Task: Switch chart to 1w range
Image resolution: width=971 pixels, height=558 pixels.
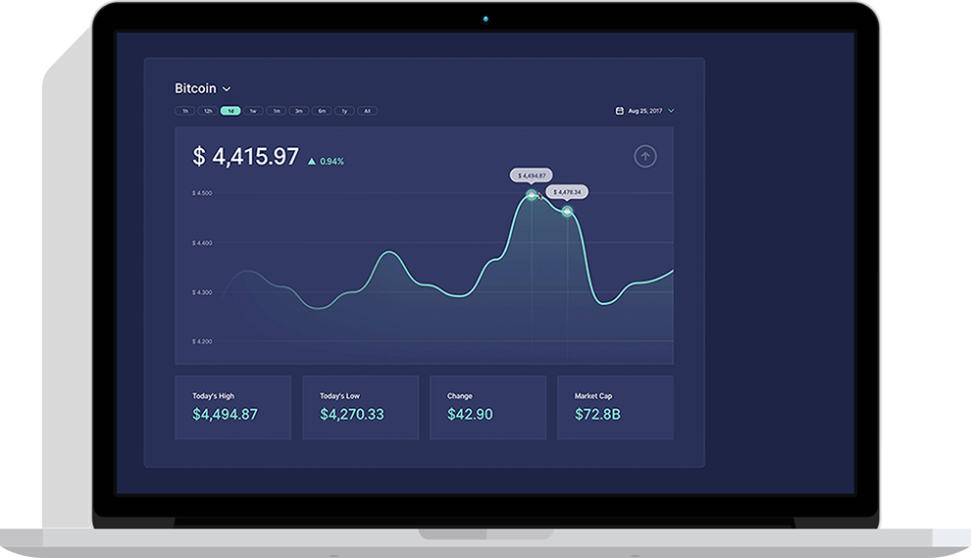Action: pos(253,111)
